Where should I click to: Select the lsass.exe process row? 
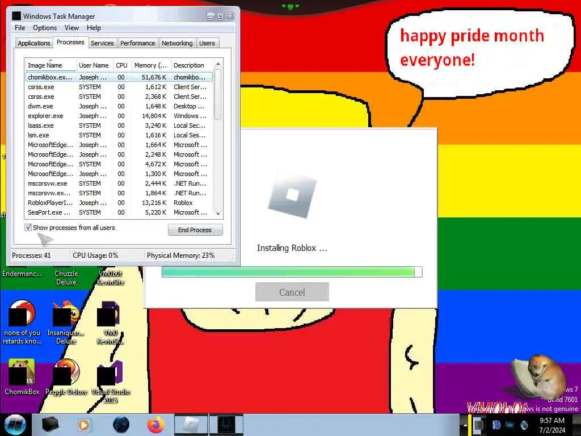click(119, 125)
